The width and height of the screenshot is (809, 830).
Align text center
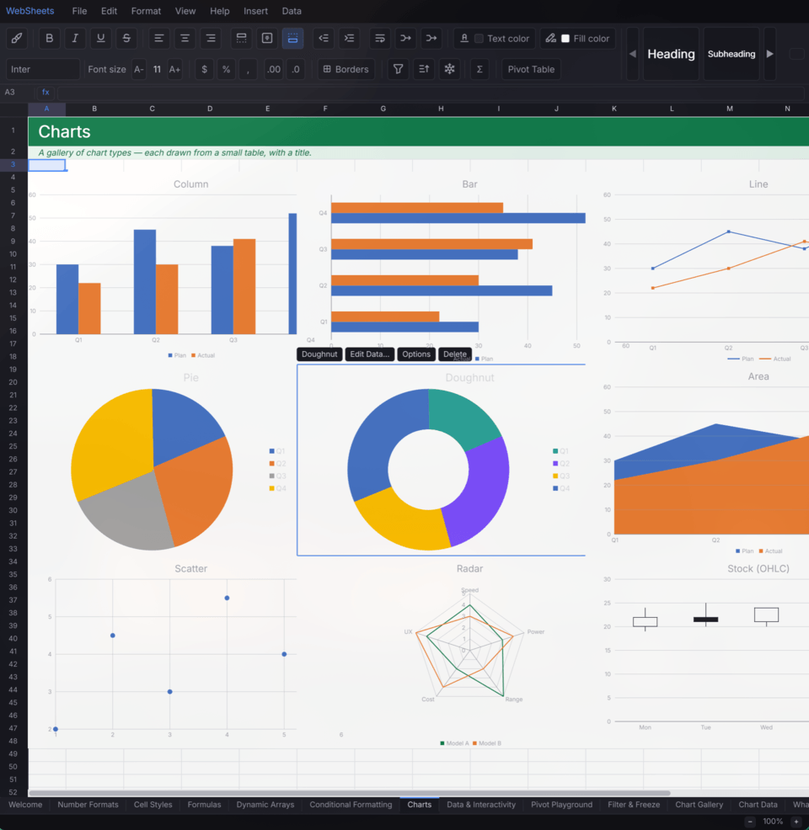185,38
